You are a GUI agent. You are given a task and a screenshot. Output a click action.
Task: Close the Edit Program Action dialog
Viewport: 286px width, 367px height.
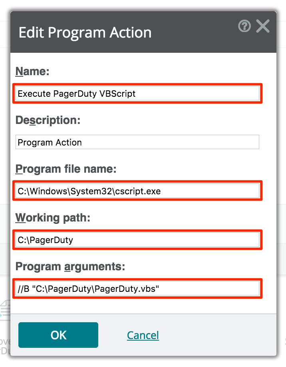point(263,26)
